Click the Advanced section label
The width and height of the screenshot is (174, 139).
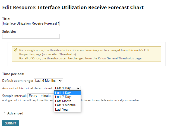pos(15,113)
